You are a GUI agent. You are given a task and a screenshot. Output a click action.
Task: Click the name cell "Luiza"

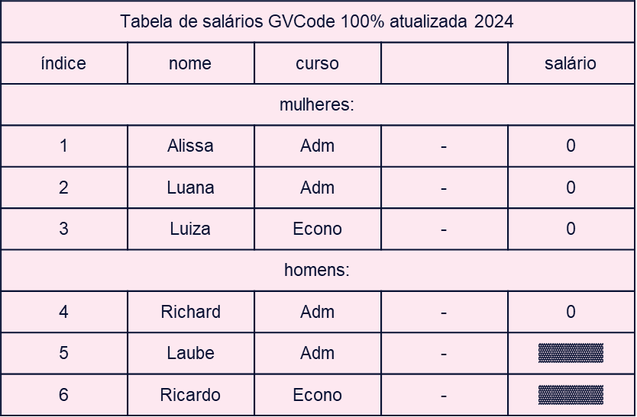(190, 229)
